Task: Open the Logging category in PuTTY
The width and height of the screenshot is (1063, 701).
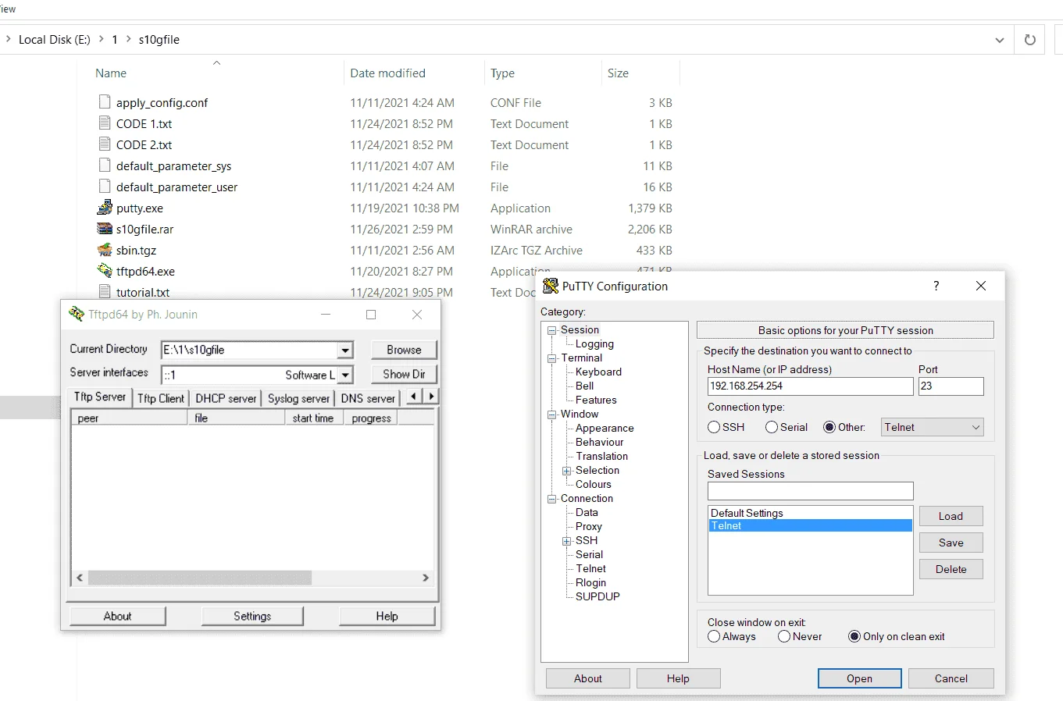Action: click(594, 343)
